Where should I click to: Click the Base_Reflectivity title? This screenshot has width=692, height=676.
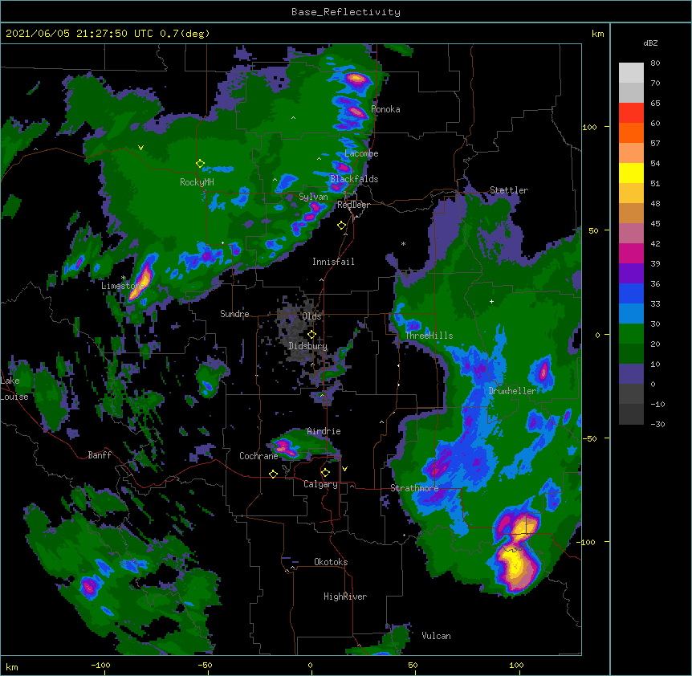346,12
